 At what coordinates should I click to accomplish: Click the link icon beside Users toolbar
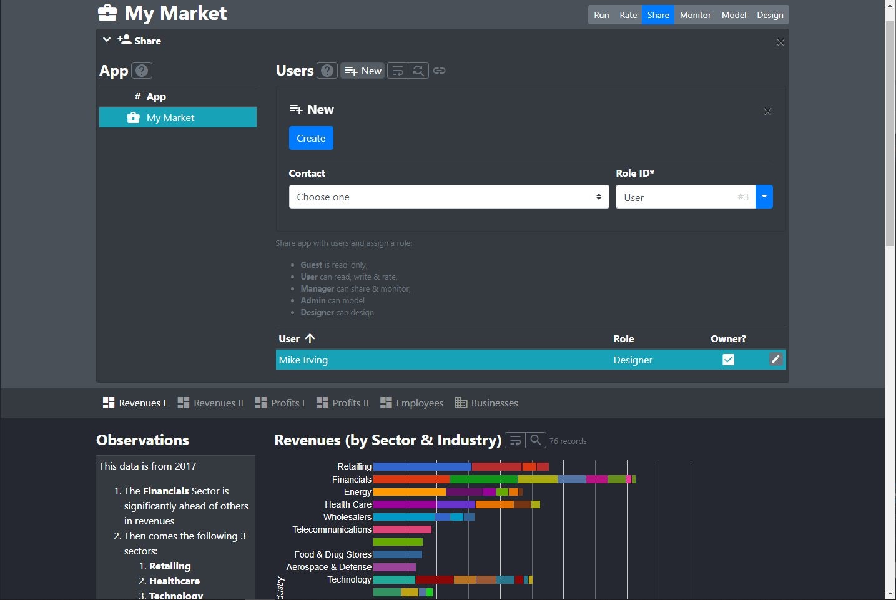(440, 71)
